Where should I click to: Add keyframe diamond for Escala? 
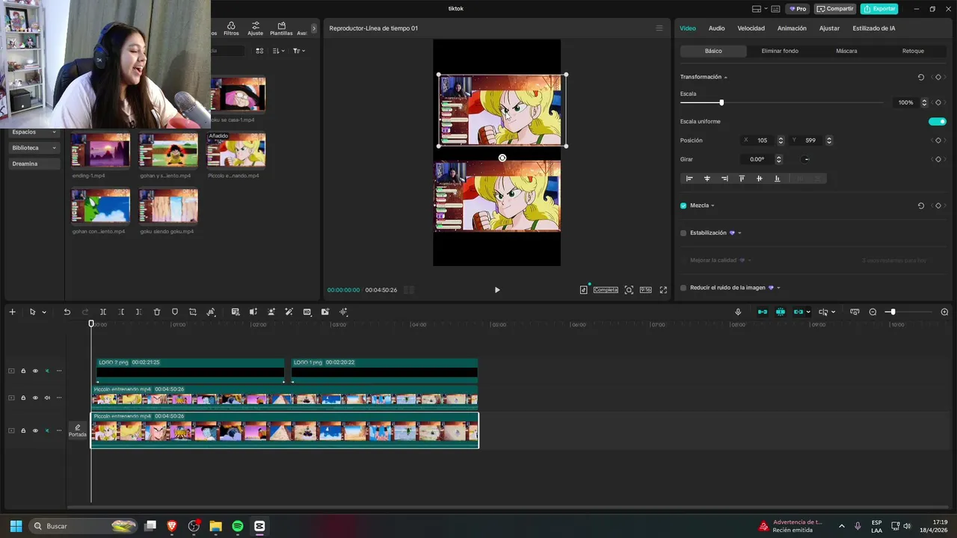coord(938,102)
